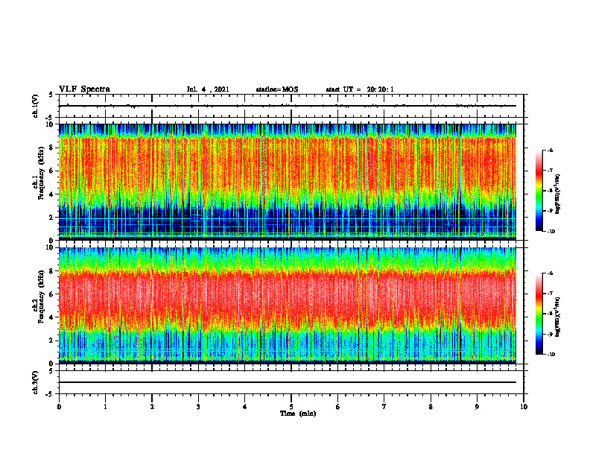
Task: Click the ch.2 colorbar log(PSD) label
Action: (x=558, y=317)
